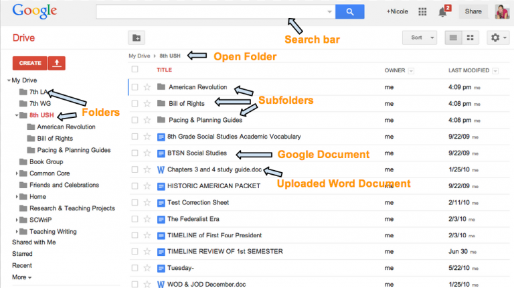Click the blue search magnifier button
Viewport: 514px width, 288px height.
coord(349,11)
